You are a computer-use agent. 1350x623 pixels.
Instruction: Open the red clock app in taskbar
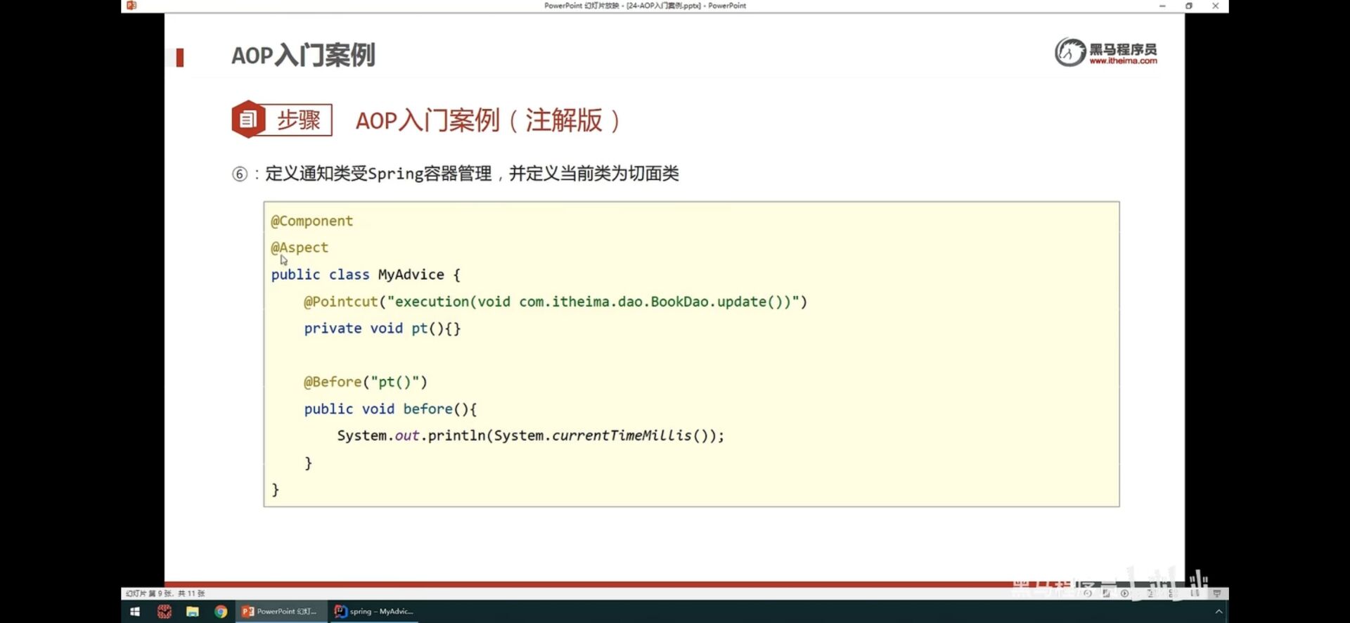coord(165,612)
